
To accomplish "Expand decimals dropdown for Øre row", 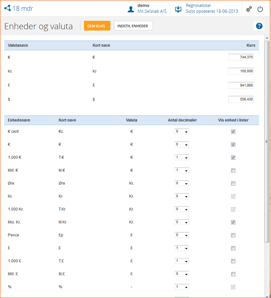I will pos(182,184).
